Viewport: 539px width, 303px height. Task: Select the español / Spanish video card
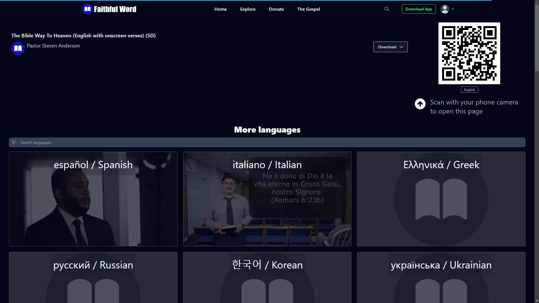(x=93, y=199)
